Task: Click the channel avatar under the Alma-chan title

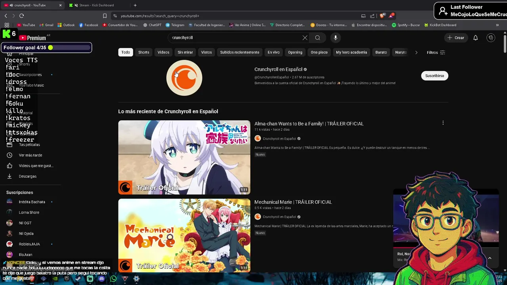Action: click(x=257, y=139)
